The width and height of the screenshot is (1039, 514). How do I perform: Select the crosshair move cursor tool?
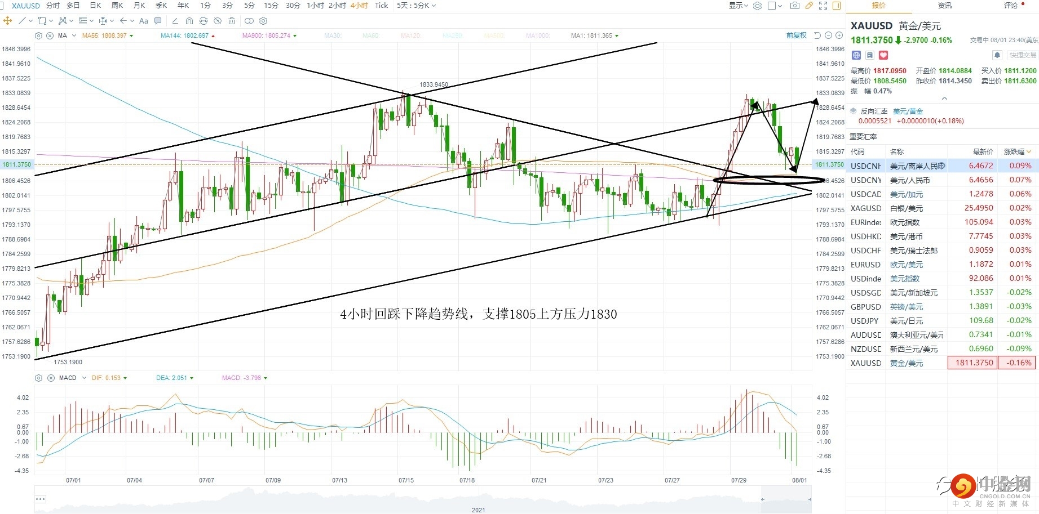[7, 21]
